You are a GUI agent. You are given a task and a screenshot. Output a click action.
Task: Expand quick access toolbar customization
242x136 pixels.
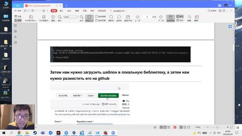click(x=48, y=11)
